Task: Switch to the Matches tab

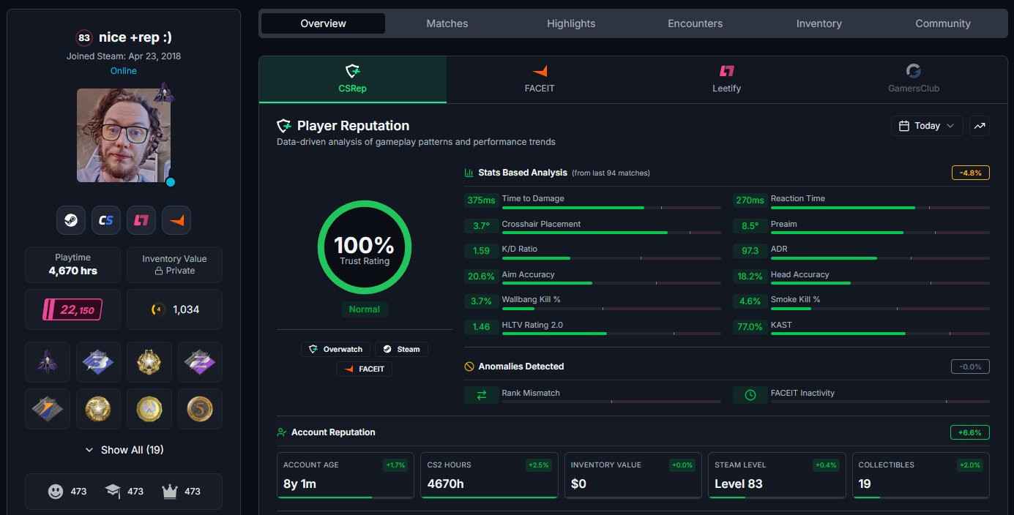Action: coord(447,23)
